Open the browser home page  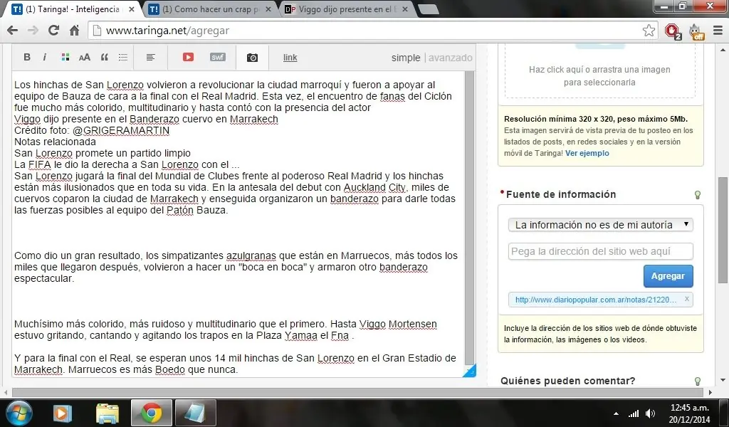(x=74, y=31)
